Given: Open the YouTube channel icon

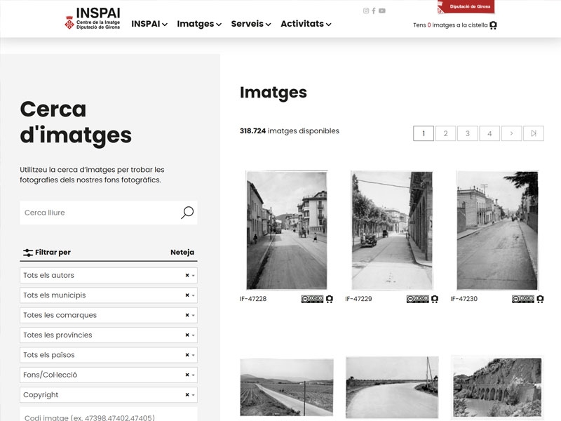Looking at the screenshot, I should pos(382,10).
